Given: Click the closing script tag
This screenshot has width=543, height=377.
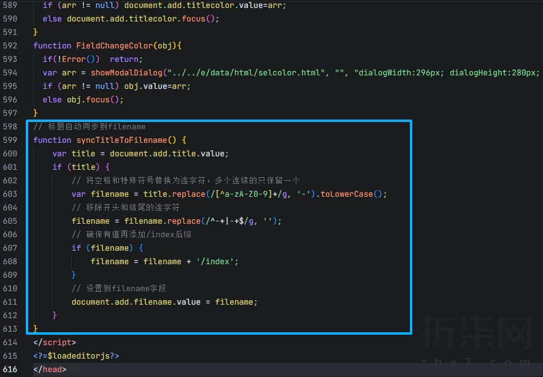Looking at the screenshot, I should tap(55, 342).
